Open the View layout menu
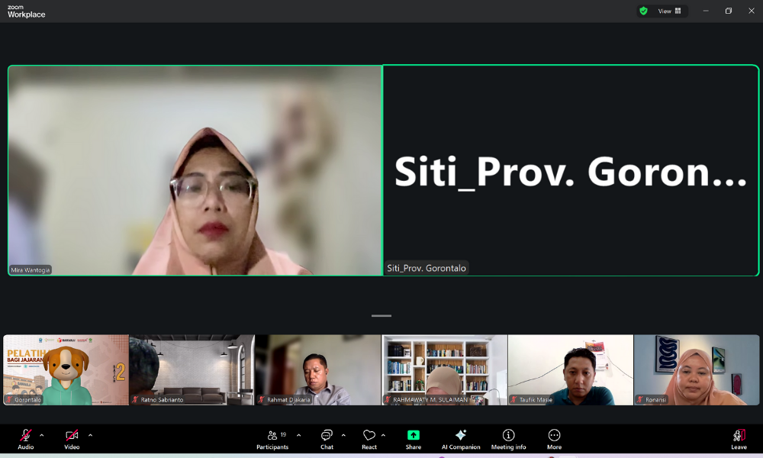 (x=669, y=11)
